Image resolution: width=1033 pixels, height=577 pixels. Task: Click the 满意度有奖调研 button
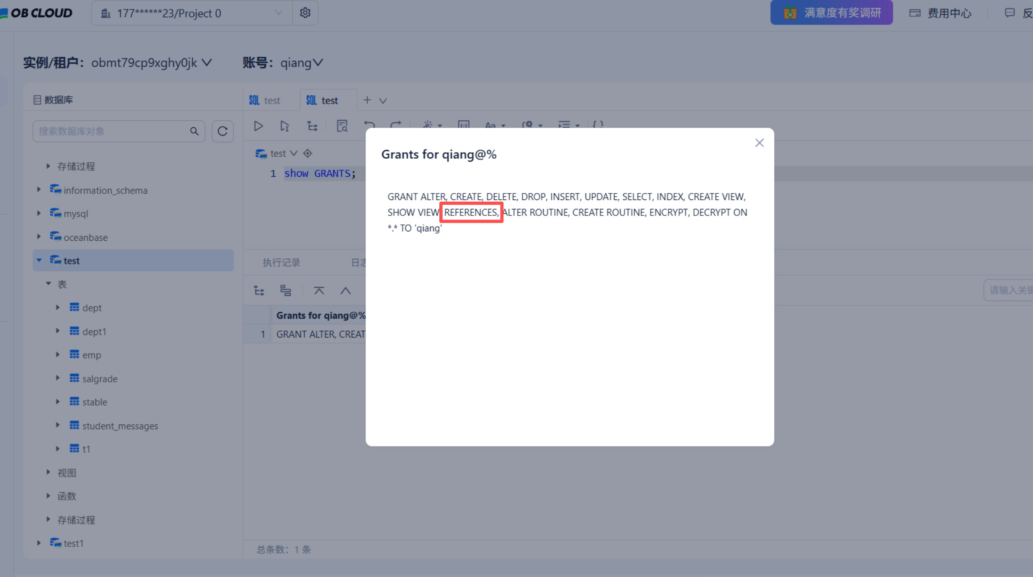tap(831, 13)
